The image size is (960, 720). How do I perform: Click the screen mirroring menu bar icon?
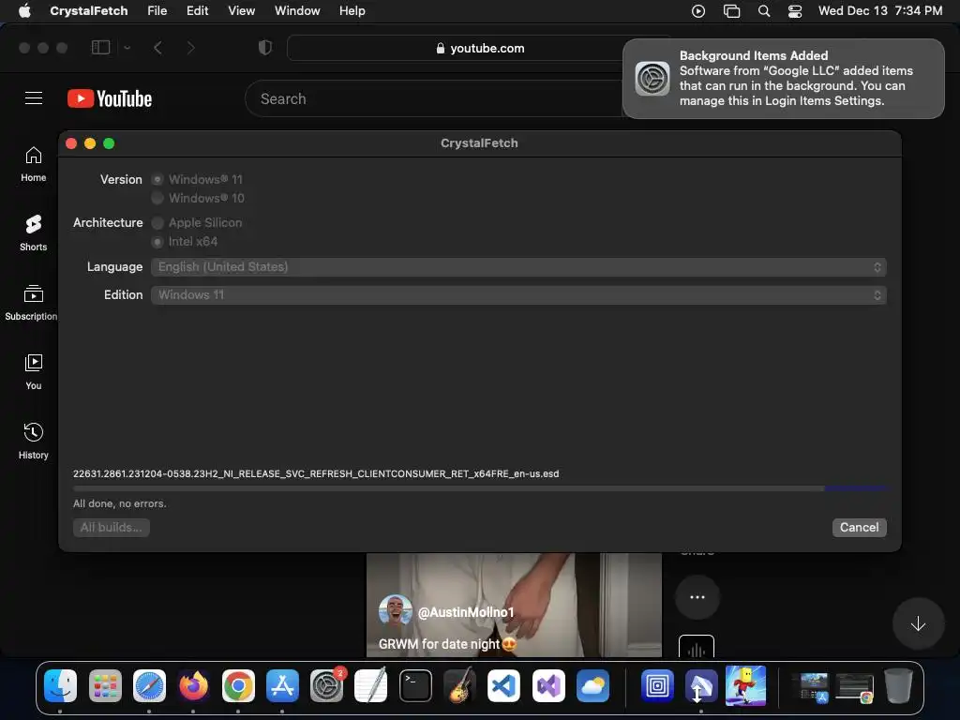pyautogui.click(x=731, y=11)
